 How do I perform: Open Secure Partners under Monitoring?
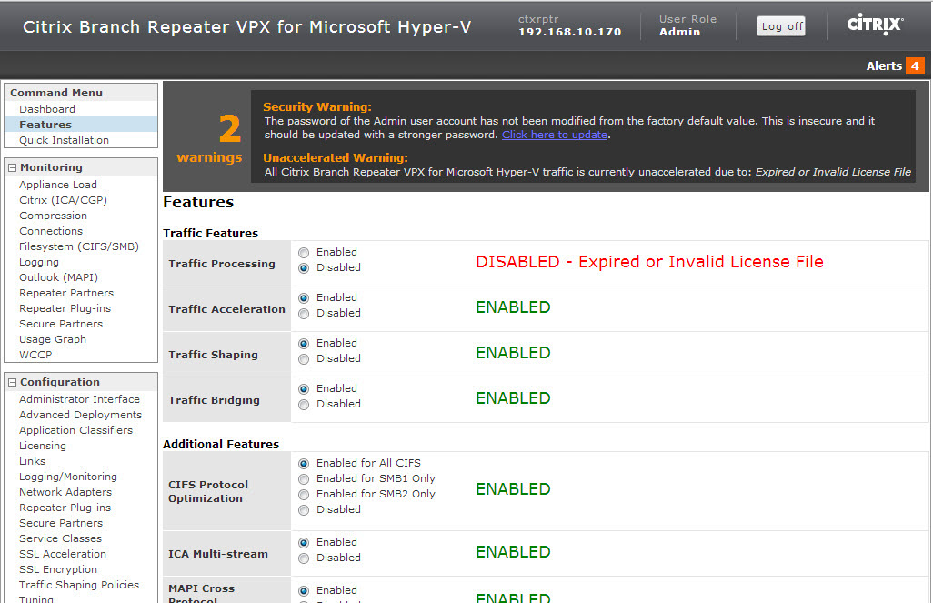[61, 324]
